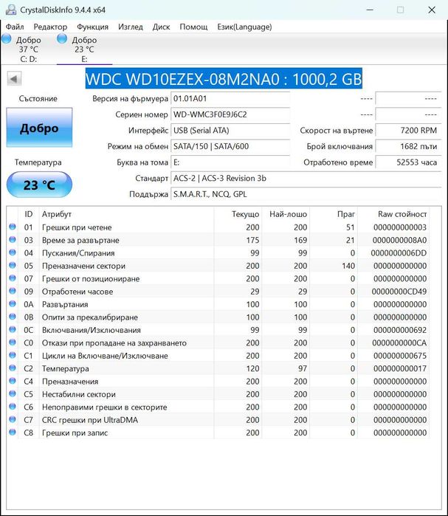Select the Грешки при четене row
This screenshot has height=516, width=448.
click(218, 227)
